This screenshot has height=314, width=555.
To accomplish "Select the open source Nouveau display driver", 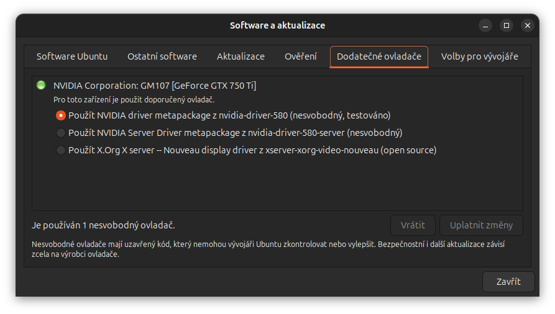I will pos(61,150).
